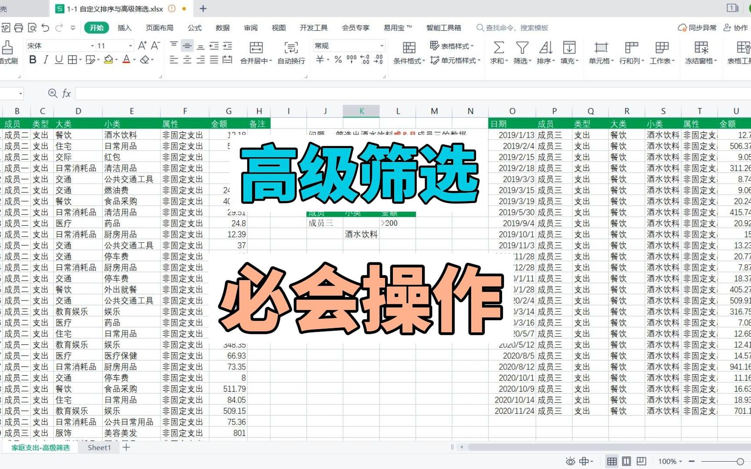Switch to Page Layout view in status bar
The height and width of the screenshot is (469, 751).
(627, 461)
